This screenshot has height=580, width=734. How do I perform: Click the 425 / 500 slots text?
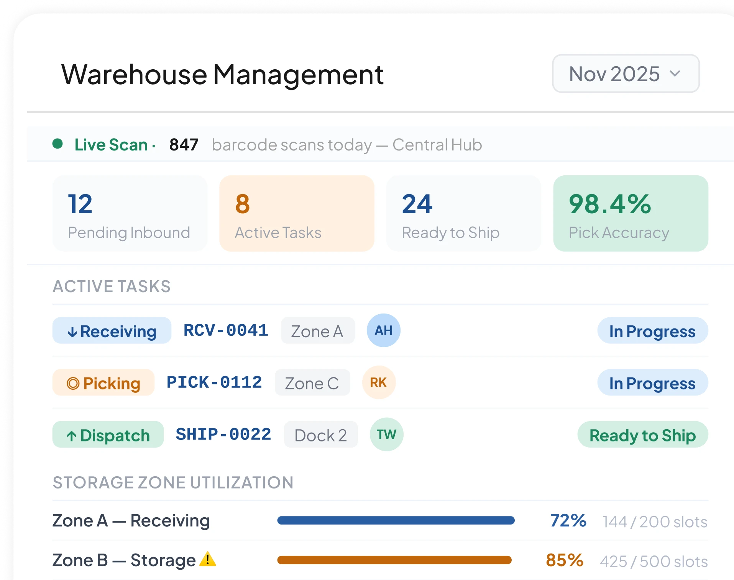654,562
